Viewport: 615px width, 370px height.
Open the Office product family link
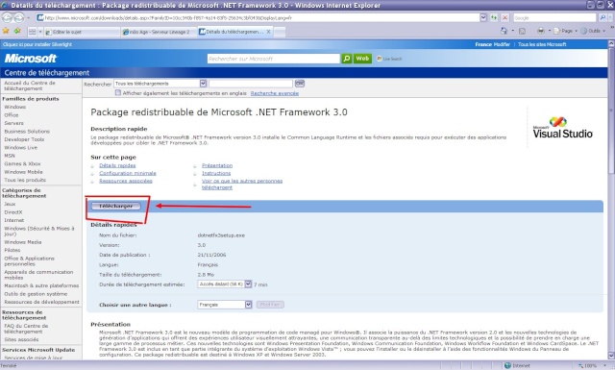point(11,115)
